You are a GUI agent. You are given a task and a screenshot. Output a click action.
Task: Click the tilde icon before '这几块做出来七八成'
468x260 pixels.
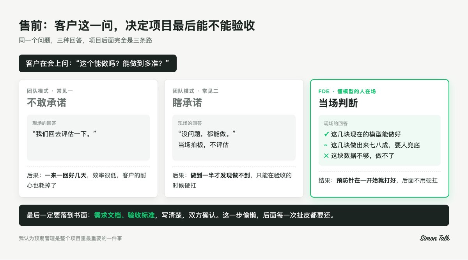tap(326, 145)
